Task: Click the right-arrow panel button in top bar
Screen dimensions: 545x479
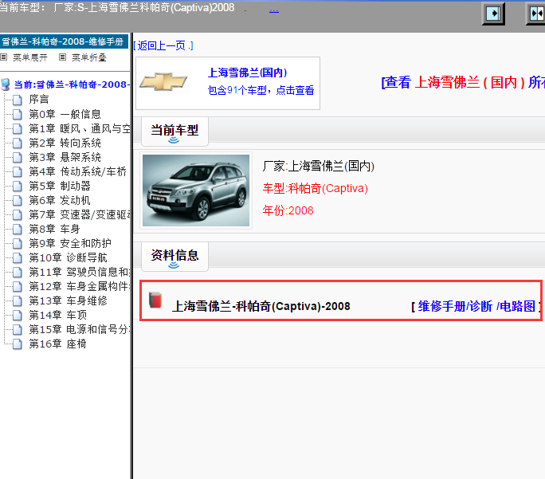Action: point(493,14)
